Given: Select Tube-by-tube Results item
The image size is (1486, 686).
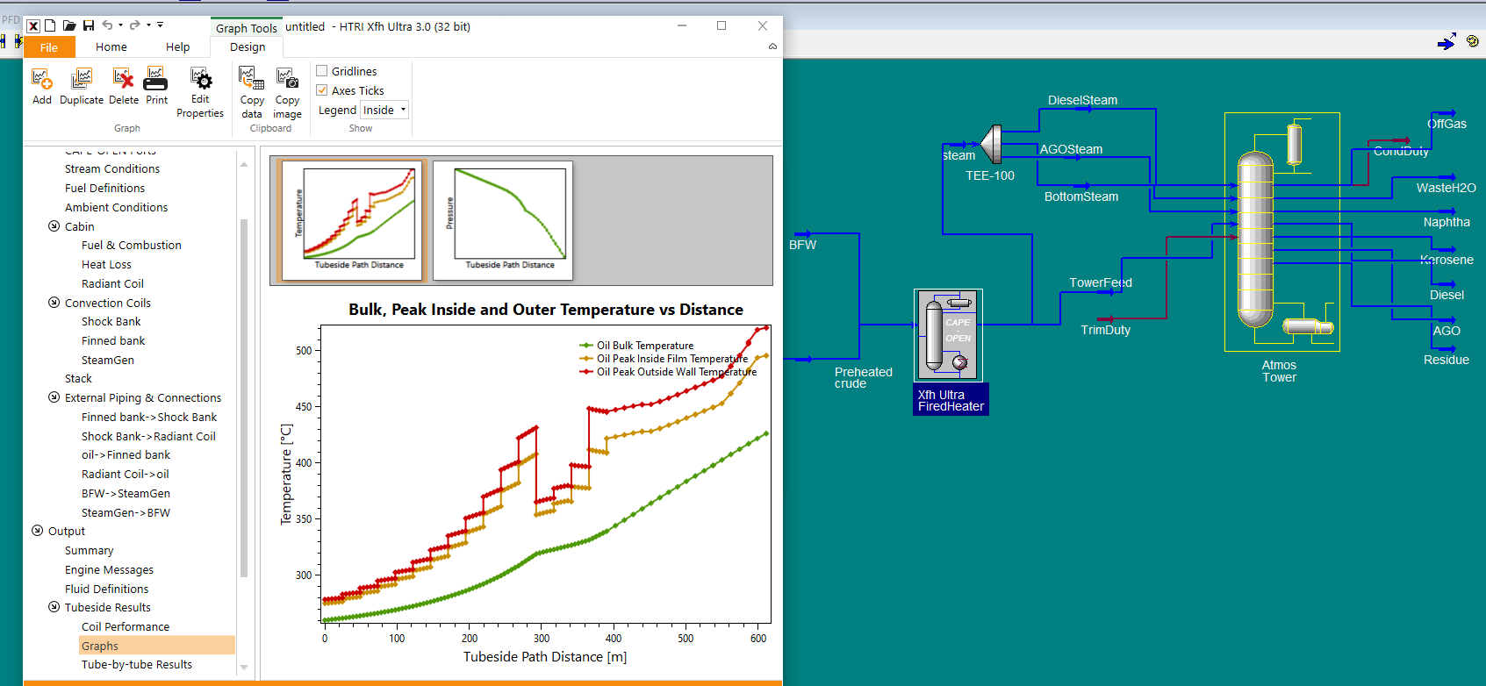Looking at the screenshot, I should [x=137, y=664].
